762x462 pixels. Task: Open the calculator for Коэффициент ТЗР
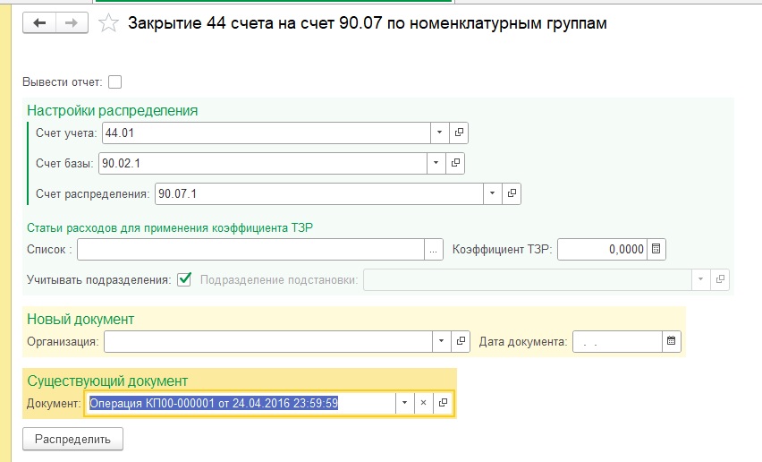tap(656, 249)
